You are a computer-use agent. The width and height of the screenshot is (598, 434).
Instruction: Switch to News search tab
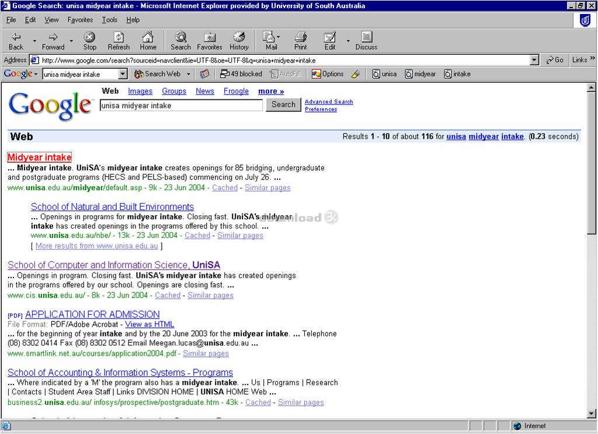point(205,91)
